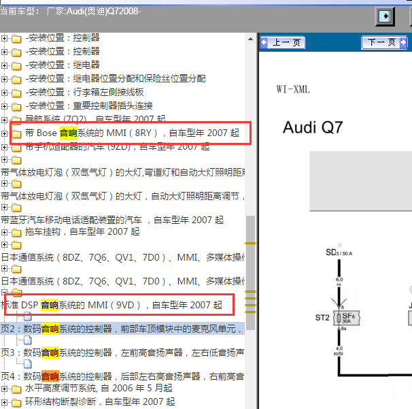
Task: Click folder icon of -安装位置：继电器
Action: [16, 65]
